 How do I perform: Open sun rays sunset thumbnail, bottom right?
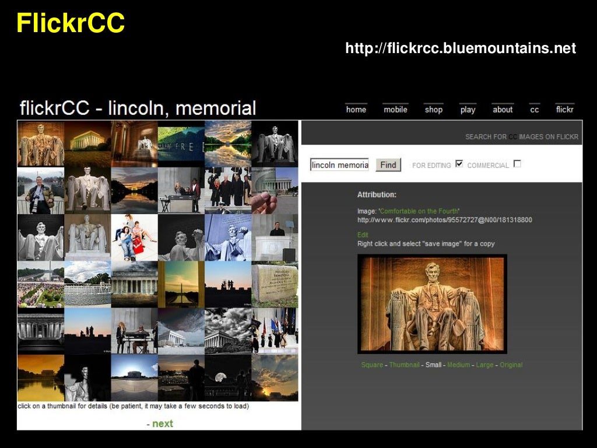pyautogui.click(x=275, y=378)
